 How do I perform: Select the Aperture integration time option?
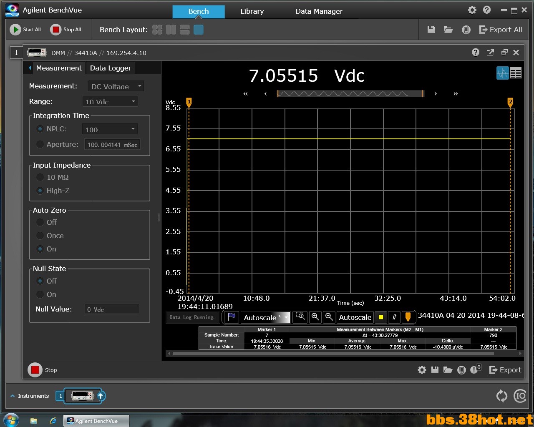click(x=40, y=144)
